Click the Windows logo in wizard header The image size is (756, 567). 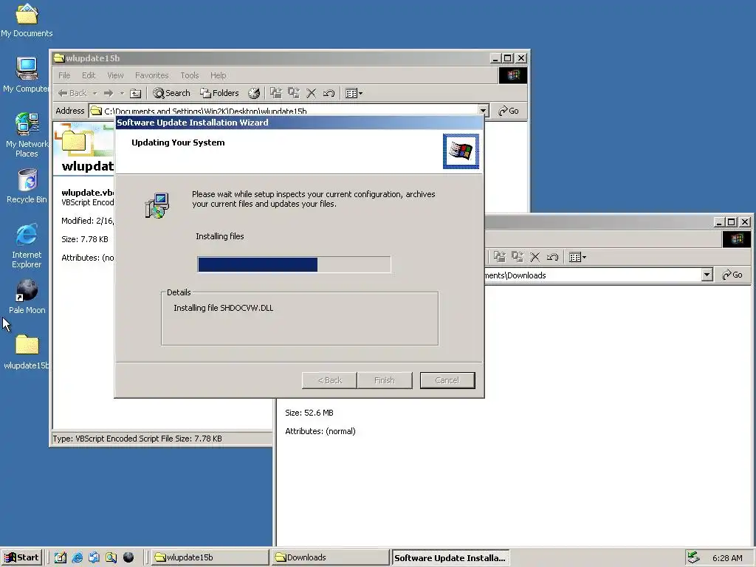tap(461, 151)
